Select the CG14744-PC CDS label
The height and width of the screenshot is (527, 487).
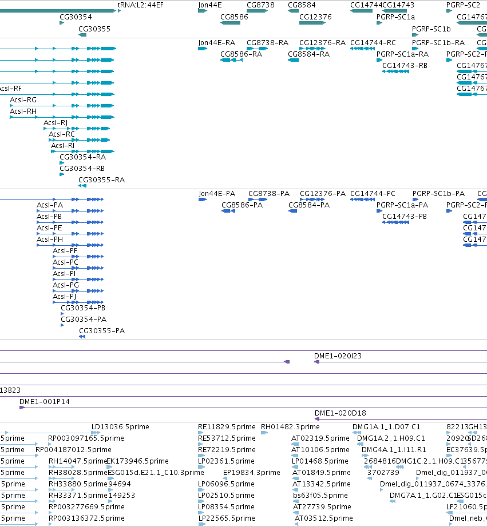[373, 194]
